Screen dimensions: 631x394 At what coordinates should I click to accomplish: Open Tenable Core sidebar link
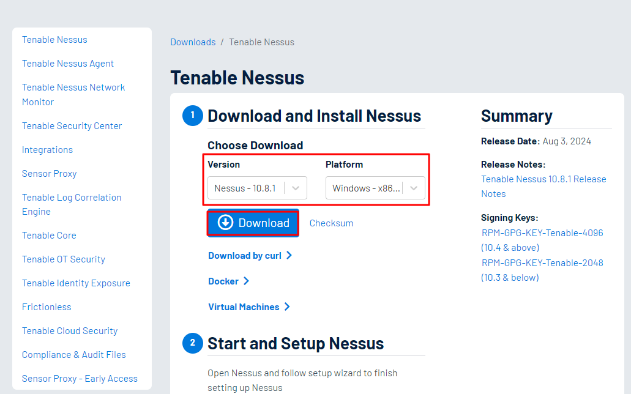[49, 236]
